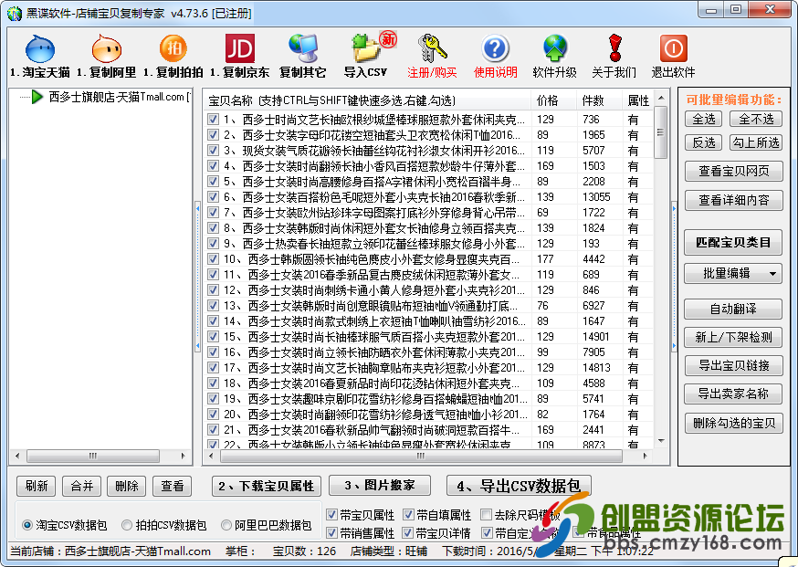
Task: Open the 淘宝天猫 copy tool icon
Action: 39,49
